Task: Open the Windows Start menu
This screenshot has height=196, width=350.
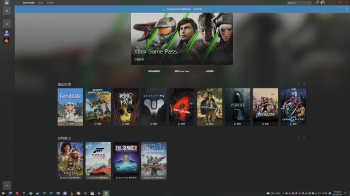Action: [x=3, y=193]
